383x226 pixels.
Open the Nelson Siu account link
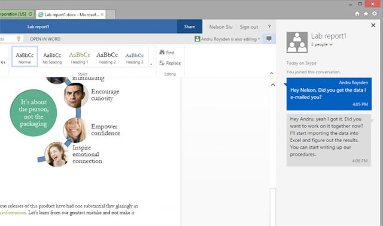(x=221, y=27)
